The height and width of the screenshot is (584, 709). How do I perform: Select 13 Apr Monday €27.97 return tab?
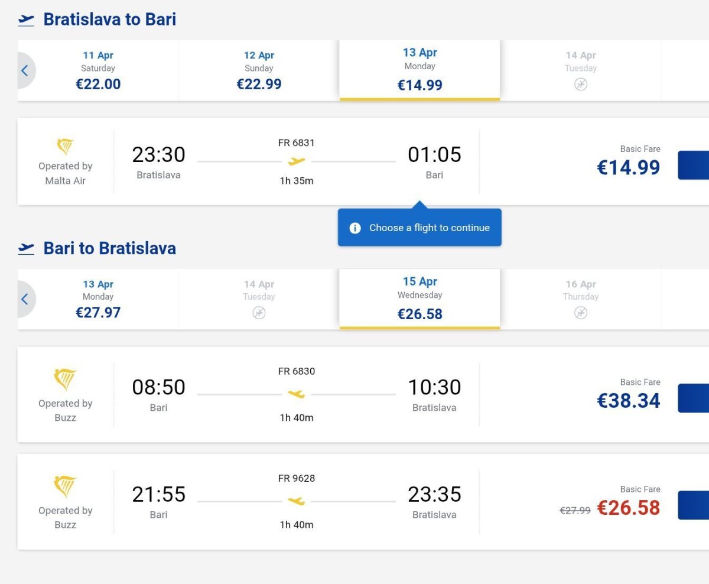98,299
